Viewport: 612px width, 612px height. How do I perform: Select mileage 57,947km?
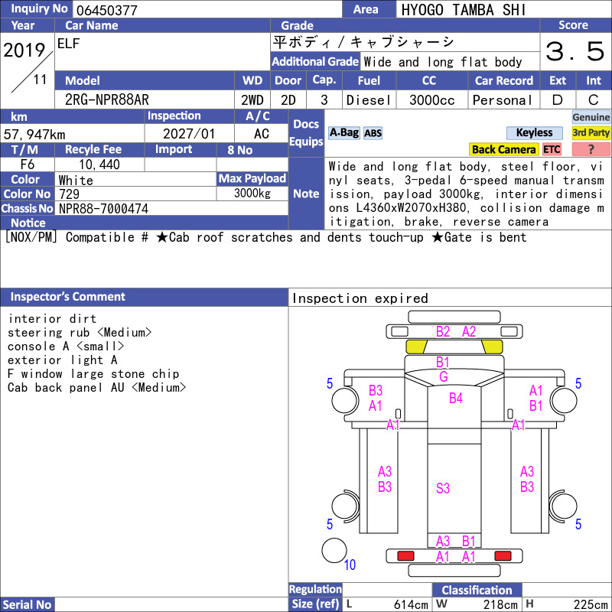click(x=34, y=135)
